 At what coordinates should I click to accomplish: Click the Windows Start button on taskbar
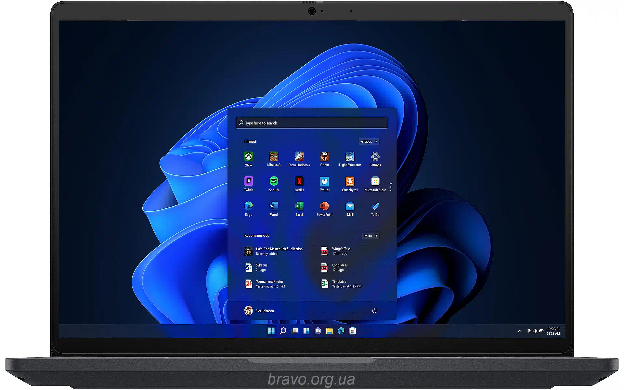point(271,331)
